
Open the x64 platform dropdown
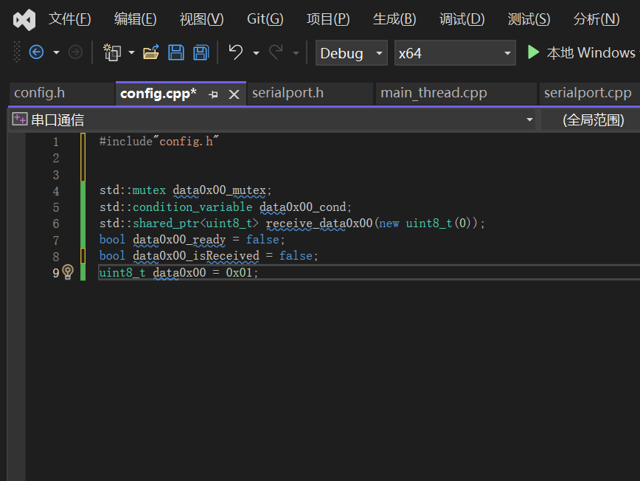455,53
